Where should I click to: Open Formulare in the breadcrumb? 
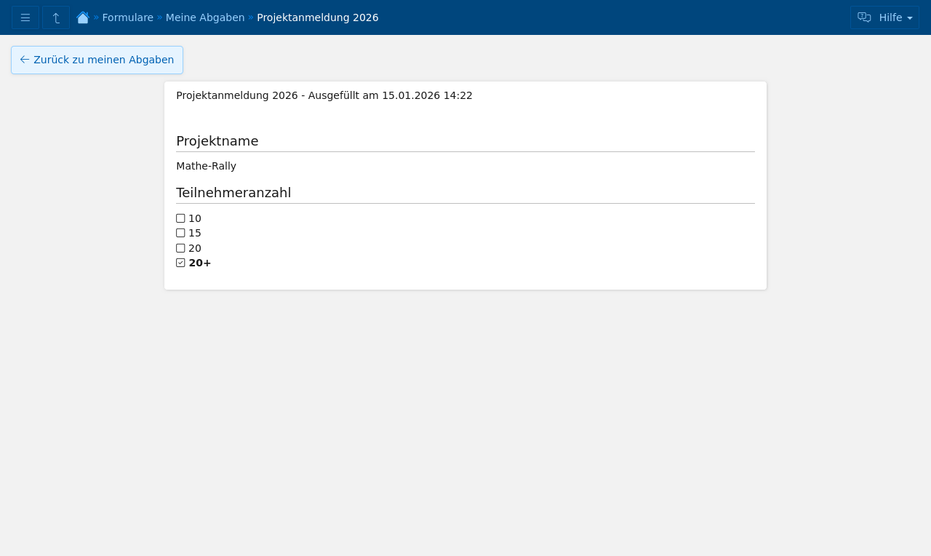(x=127, y=17)
